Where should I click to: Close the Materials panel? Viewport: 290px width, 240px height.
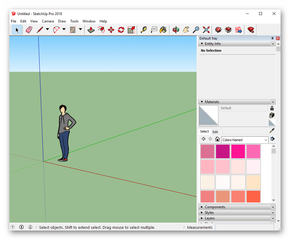click(x=273, y=102)
